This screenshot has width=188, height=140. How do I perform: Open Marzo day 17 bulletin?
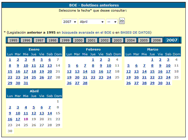click(168, 72)
